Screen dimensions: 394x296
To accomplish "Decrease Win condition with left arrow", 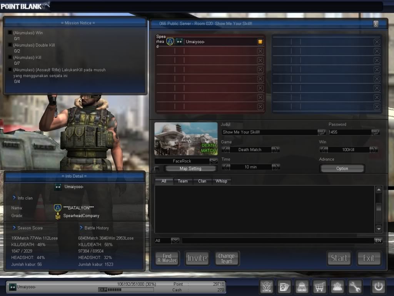I will point(323,150).
